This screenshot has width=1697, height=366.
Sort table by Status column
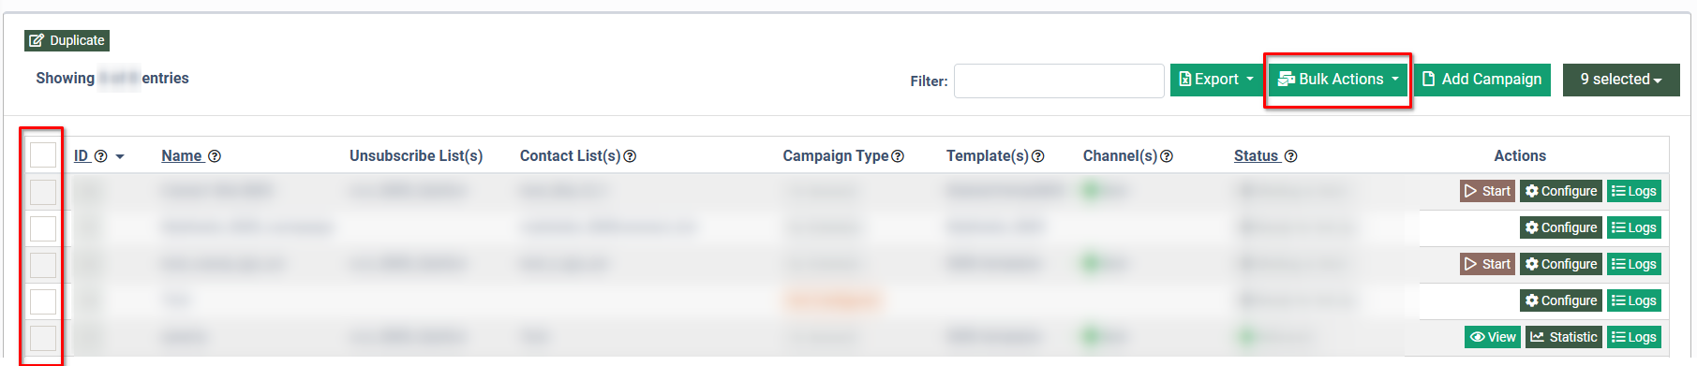(1256, 156)
